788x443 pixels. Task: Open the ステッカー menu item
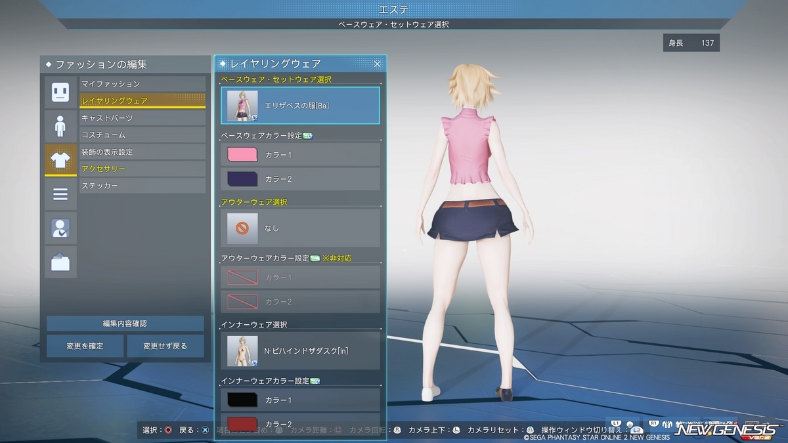142,186
